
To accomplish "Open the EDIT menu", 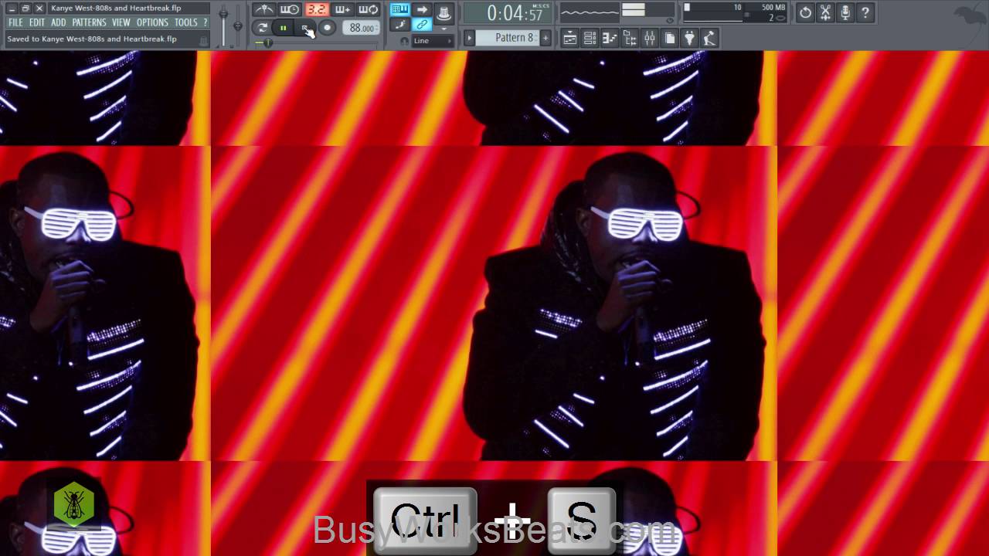I will pyautogui.click(x=37, y=23).
